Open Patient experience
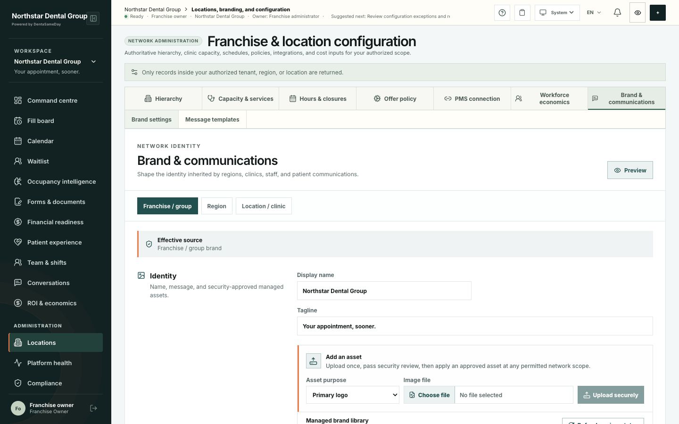 (x=56, y=242)
